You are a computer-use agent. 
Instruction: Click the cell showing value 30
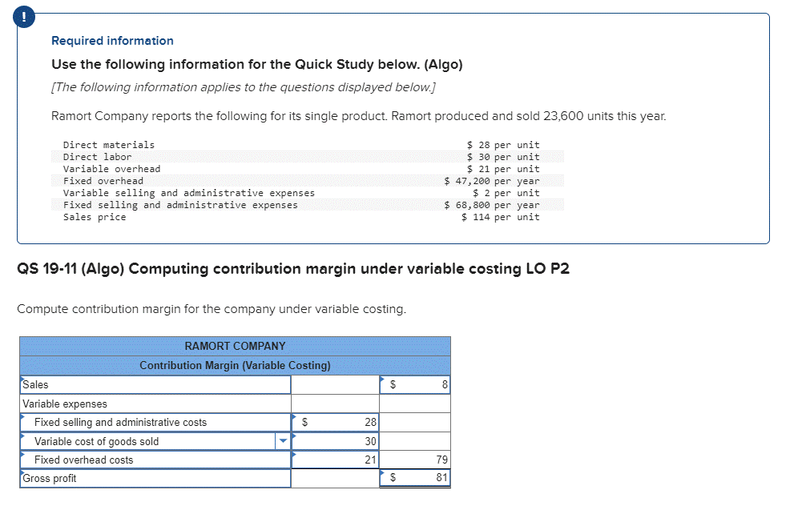pos(337,441)
